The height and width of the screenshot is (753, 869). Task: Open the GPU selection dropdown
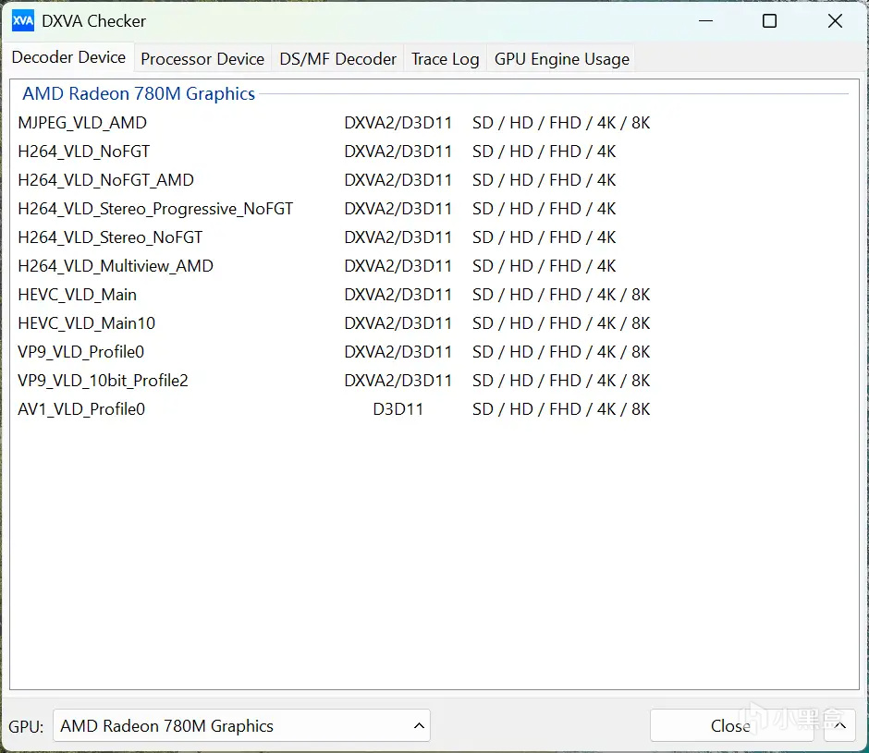pyautogui.click(x=241, y=725)
